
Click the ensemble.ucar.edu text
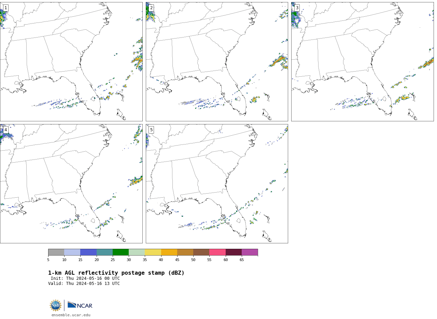(71, 315)
